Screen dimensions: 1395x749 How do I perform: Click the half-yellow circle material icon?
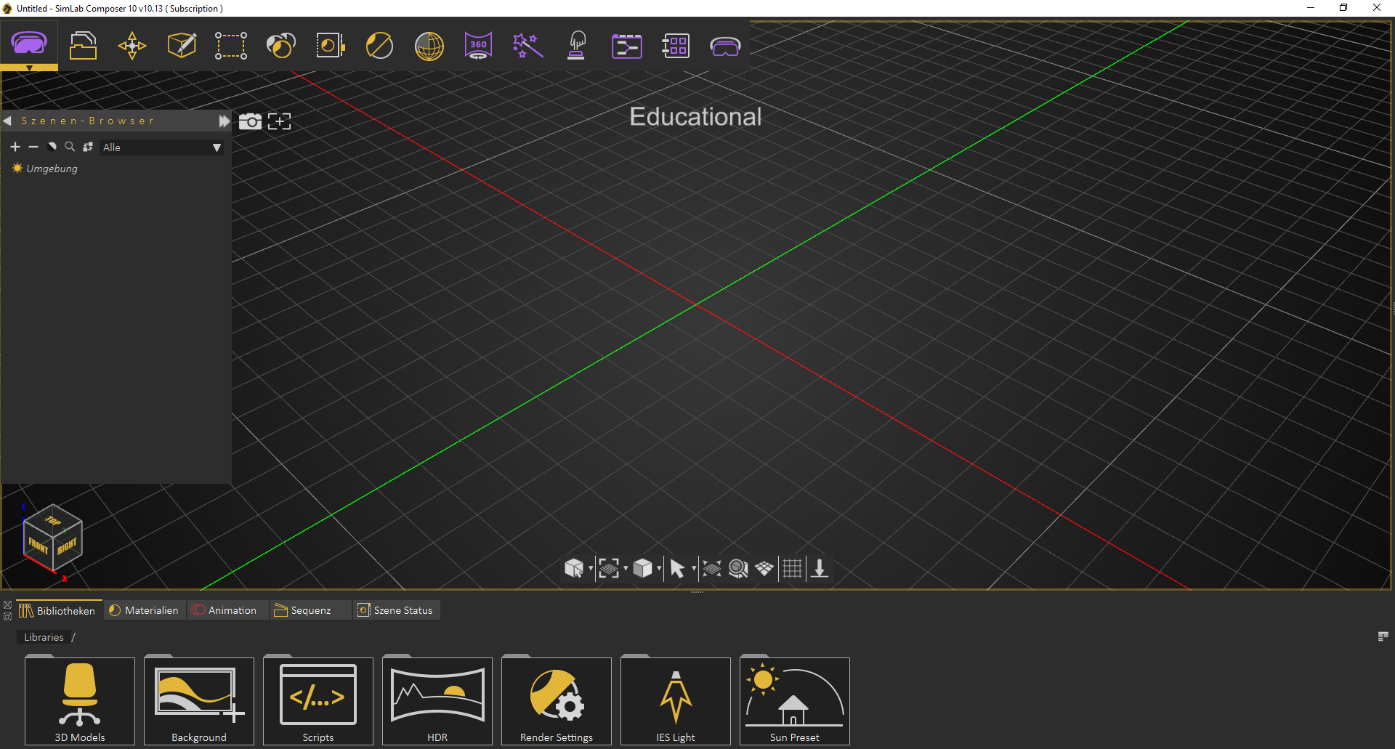[379, 46]
